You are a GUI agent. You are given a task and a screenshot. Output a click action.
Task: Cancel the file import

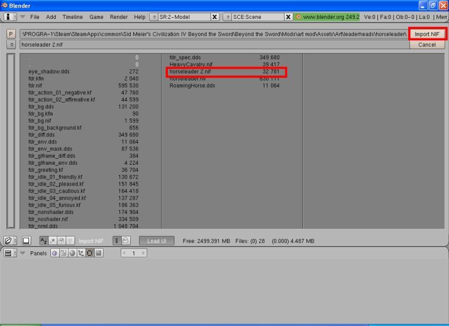(427, 45)
